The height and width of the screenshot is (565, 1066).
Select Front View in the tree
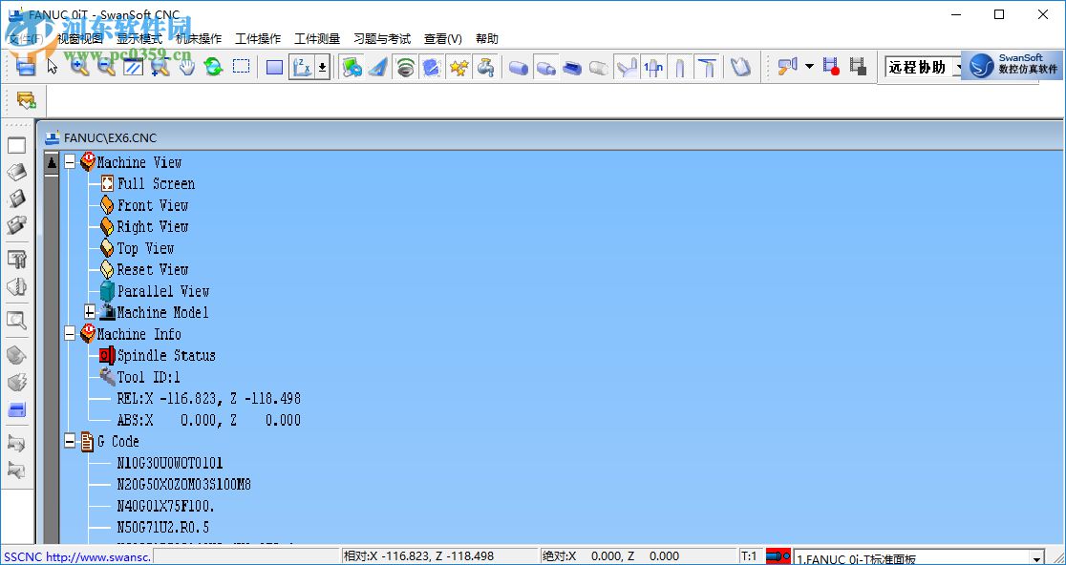(x=152, y=205)
